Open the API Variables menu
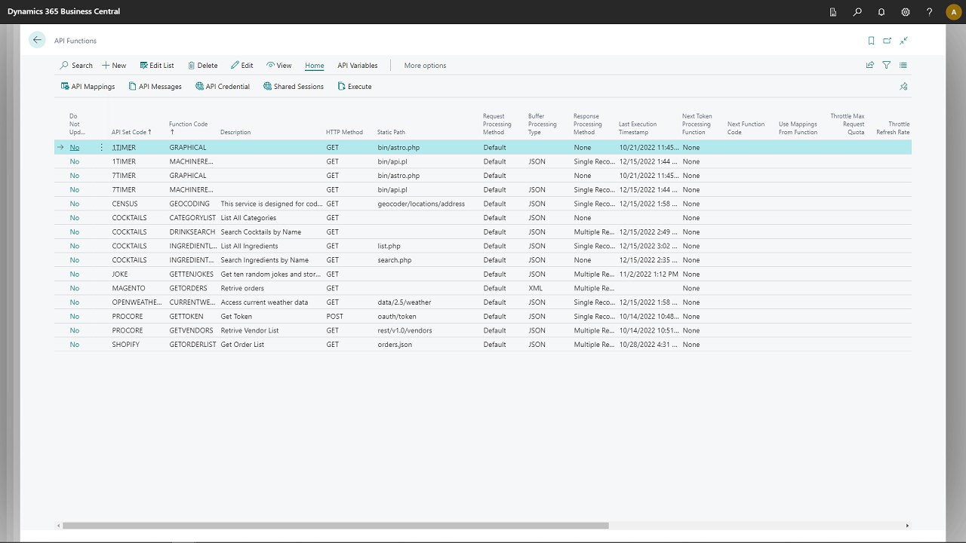Screen dimensions: 966x543 pyautogui.click(x=358, y=66)
